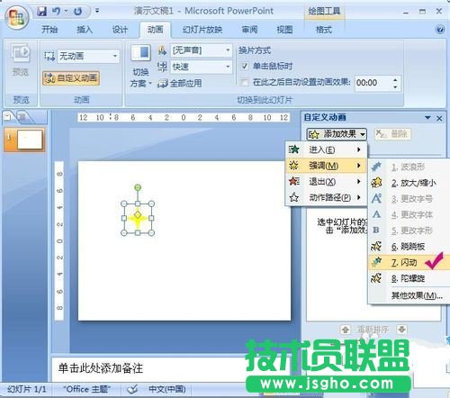Toggle the 单击鼠标时 checkbox
The image size is (450, 398).
[245, 66]
